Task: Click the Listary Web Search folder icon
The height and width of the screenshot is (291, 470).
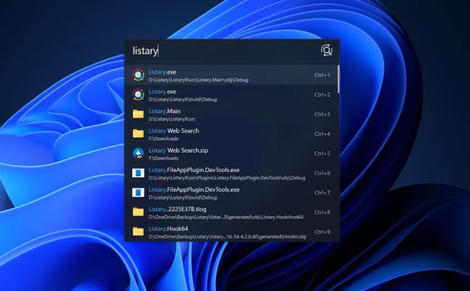Action: click(x=138, y=134)
